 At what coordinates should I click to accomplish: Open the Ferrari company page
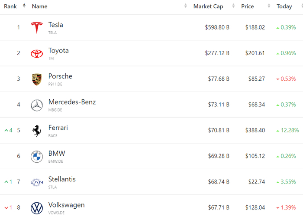[x=58, y=128]
